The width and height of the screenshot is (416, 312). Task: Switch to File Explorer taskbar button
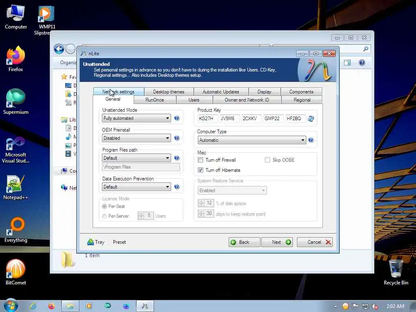point(70,306)
